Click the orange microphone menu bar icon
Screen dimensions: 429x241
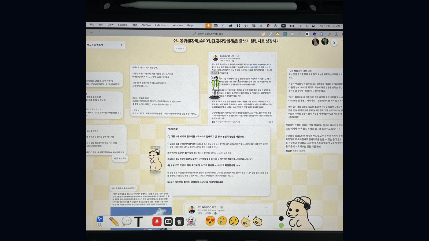(x=208, y=26)
